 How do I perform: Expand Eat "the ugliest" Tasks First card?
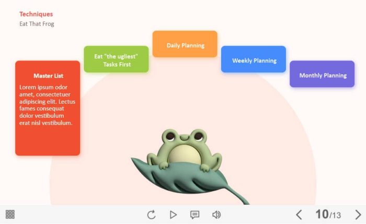116,60
